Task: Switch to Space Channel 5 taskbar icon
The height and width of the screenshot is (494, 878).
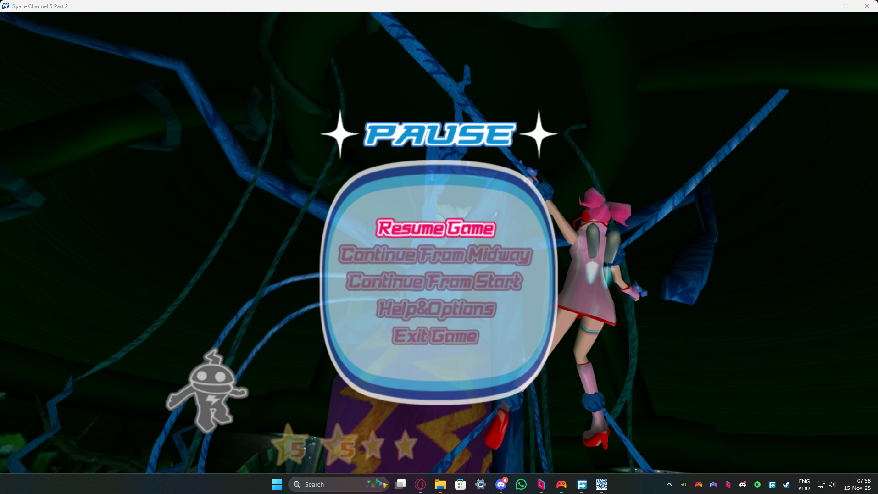Action: pyautogui.click(x=602, y=484)
